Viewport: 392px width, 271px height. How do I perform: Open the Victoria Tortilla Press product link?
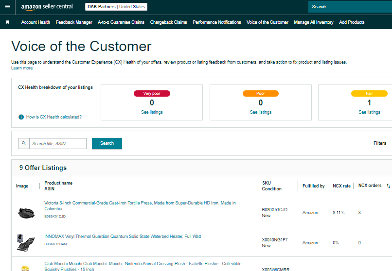click(140, 205)
